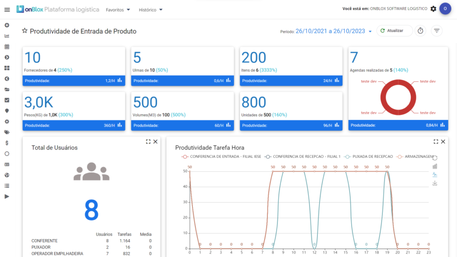Image resolution: width=457 pixels, height=257 pixels.
Task: Close the Total de Usuários panel
Action: coord(155,141)
